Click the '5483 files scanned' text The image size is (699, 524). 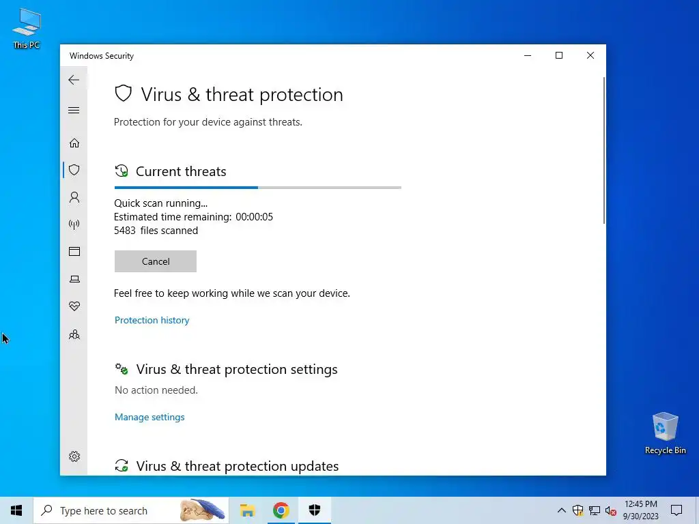[156, 231]
